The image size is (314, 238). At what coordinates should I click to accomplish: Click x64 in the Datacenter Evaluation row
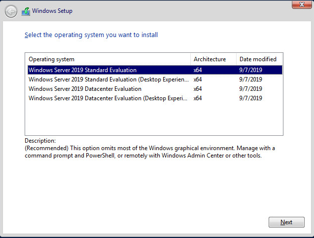(198, 89)
